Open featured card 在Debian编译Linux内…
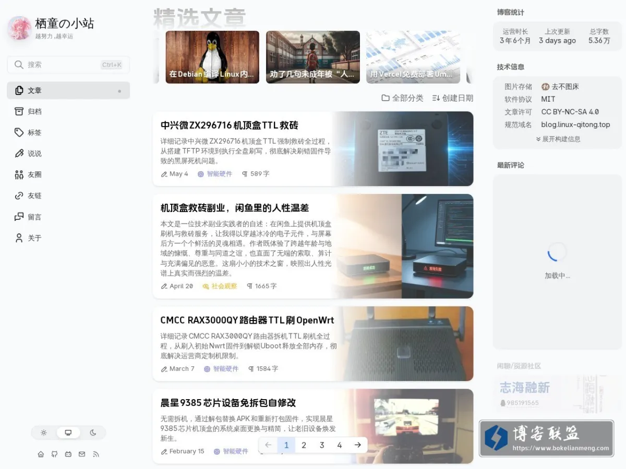This screenshot has height=469, width=626. (x=212, y=57)
